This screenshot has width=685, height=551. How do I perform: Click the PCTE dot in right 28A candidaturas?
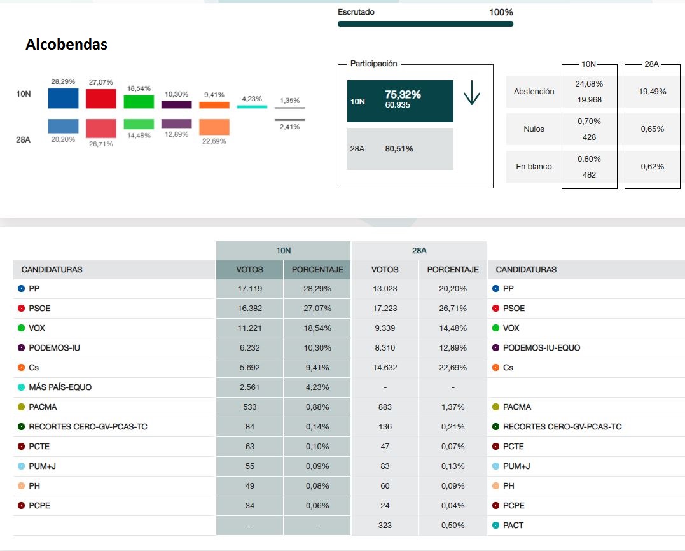(495, 447)
